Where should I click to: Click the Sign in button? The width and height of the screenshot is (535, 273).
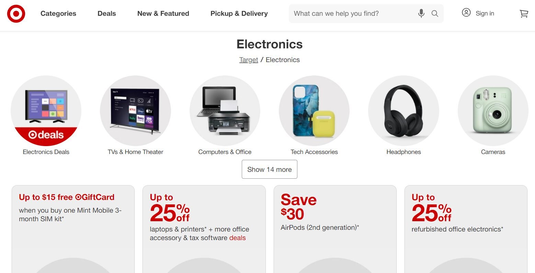(485, 13)
